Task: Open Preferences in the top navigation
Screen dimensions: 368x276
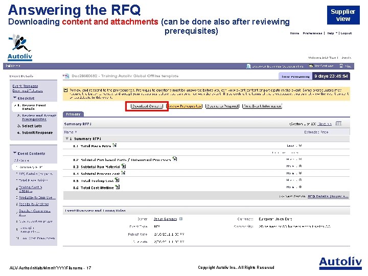Action: 312,33
